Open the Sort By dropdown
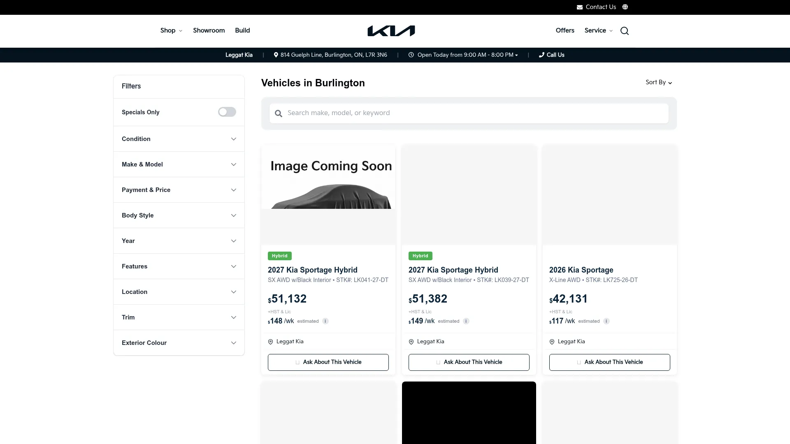This screenshot has height=444, width=790. (659, 82)
